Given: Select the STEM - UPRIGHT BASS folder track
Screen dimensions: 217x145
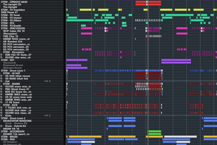Looking at the screenshot, I should coord(18,2).
